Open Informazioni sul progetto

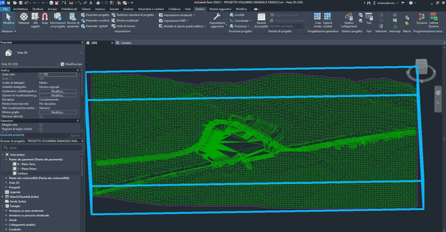click(58, 20)
